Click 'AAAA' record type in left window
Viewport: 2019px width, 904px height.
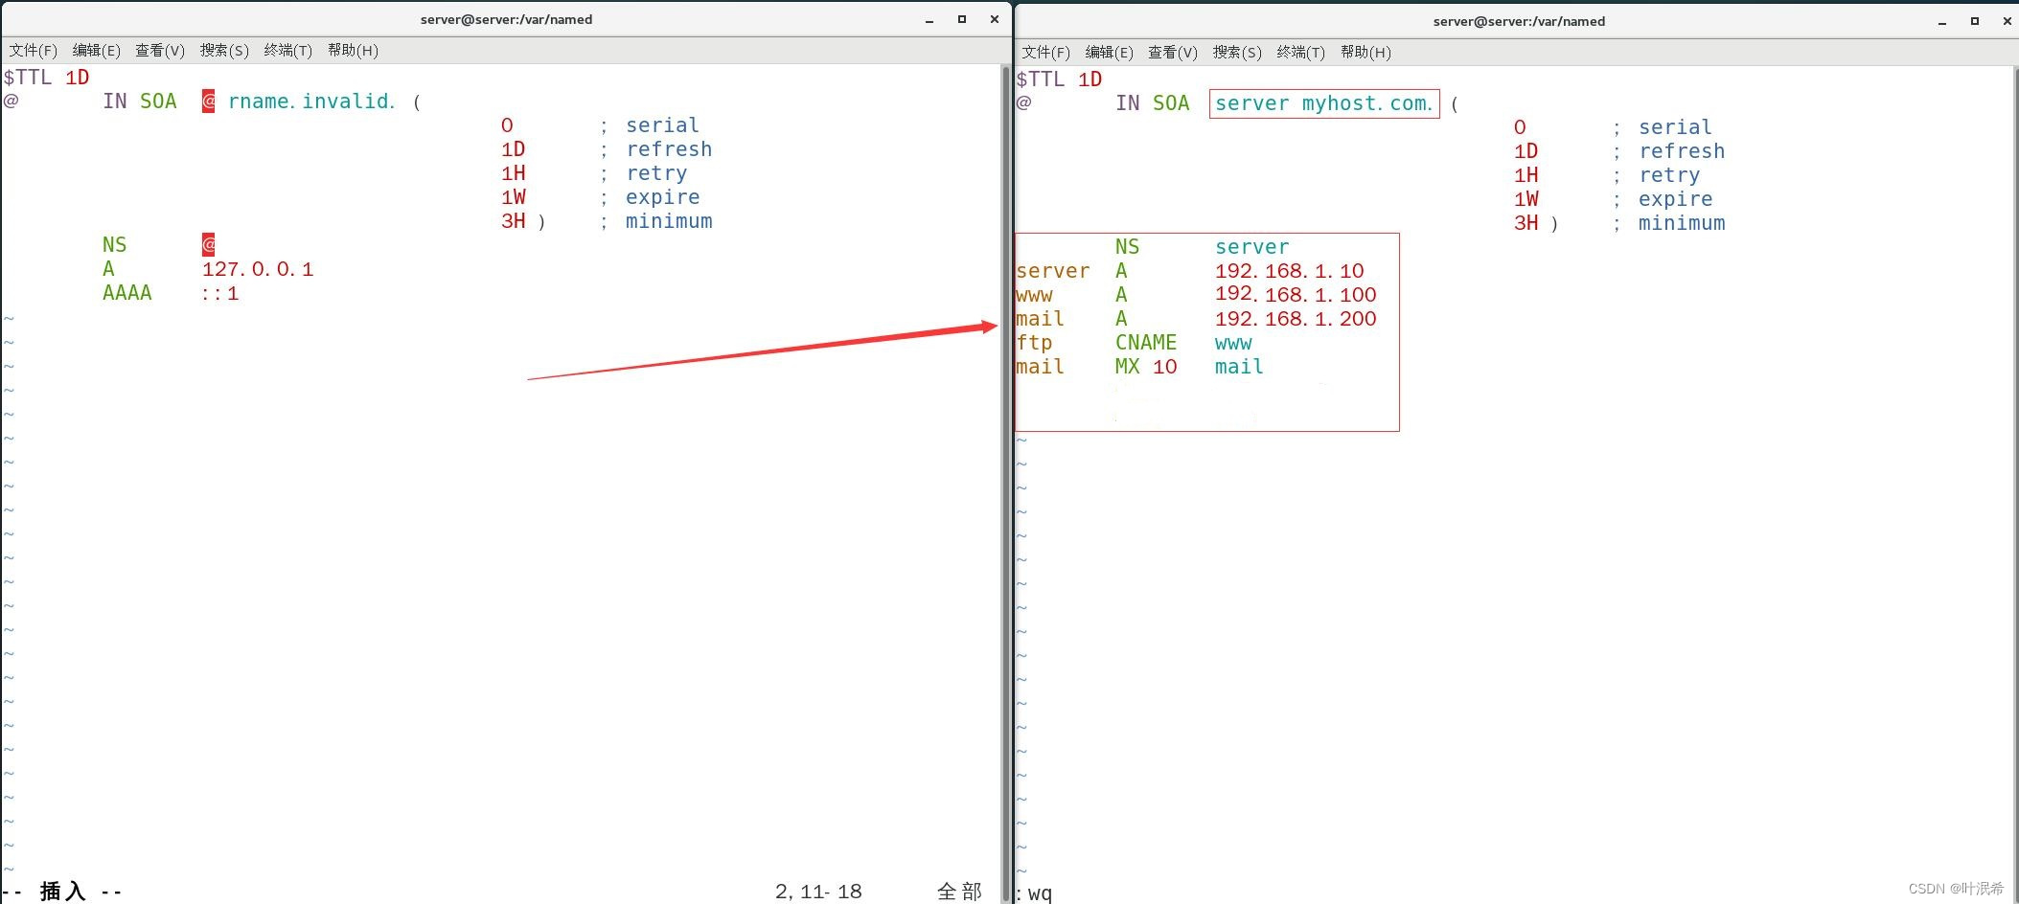(x=127, y=293)
